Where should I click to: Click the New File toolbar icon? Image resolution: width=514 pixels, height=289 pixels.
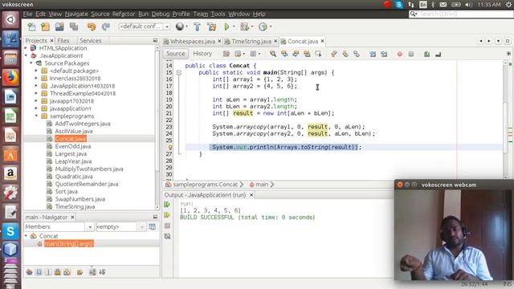point(32,26)
